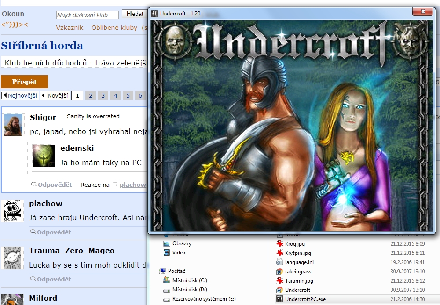Click the Přispět button
Screen dimensions: 440x305
24,82
